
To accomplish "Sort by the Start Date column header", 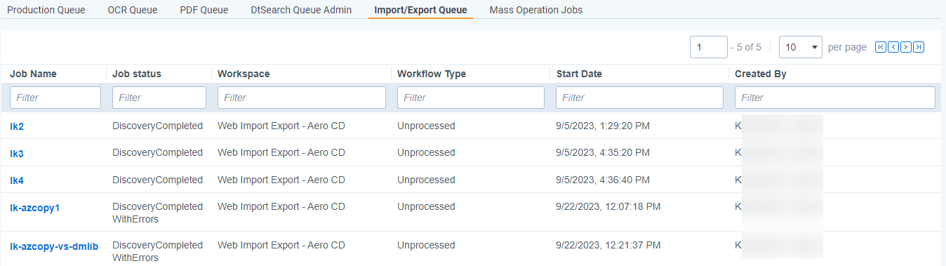I will [x=579, y=74].
